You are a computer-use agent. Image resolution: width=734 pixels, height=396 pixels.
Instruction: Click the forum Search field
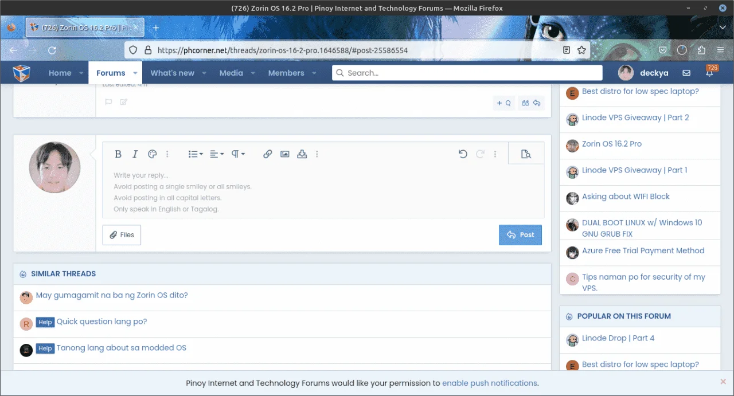point(467,73)
